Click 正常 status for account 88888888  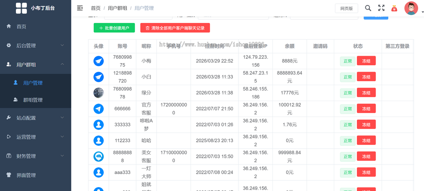pyautogui.click(x=348, y=156)
